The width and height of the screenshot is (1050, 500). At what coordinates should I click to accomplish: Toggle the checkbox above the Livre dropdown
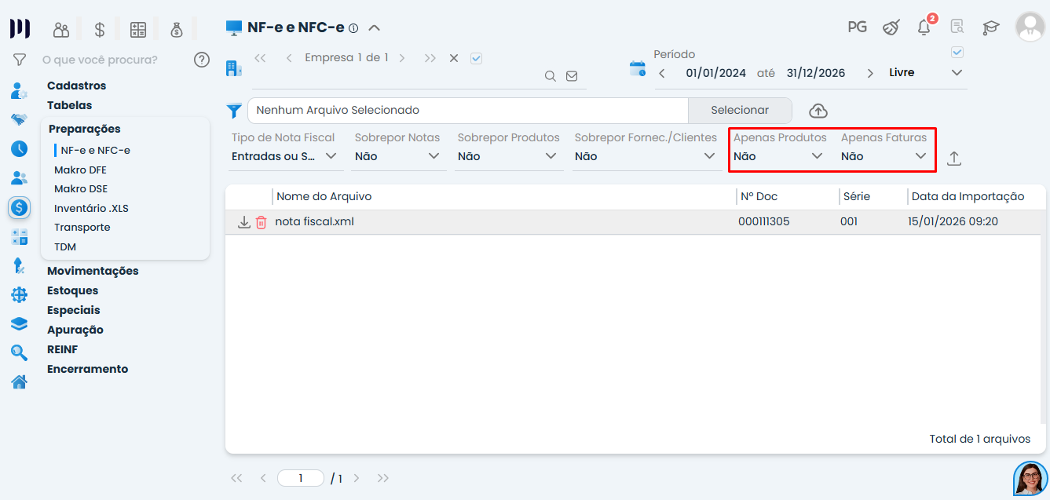click(x=957, y=53)
